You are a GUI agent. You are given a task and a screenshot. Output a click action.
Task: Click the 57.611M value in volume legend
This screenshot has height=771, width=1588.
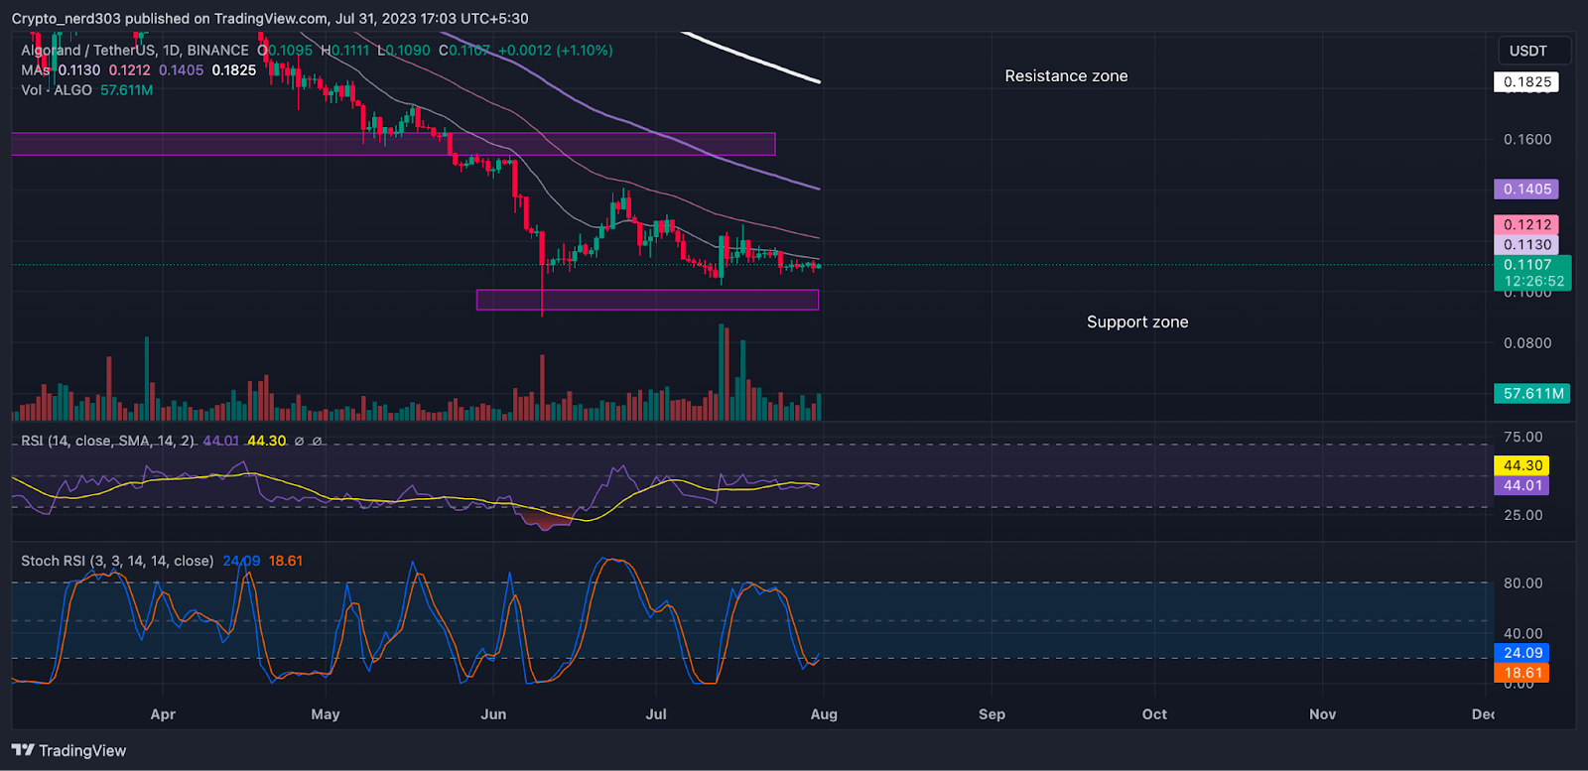pyautogui.click(x=126, y=90)
